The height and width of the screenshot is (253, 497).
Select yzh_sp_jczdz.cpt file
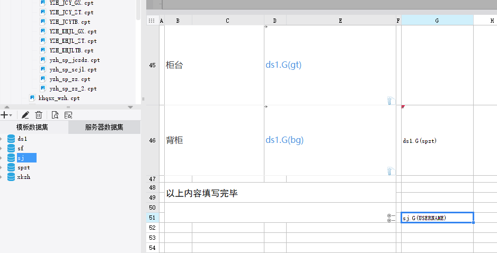pos(75,60)
